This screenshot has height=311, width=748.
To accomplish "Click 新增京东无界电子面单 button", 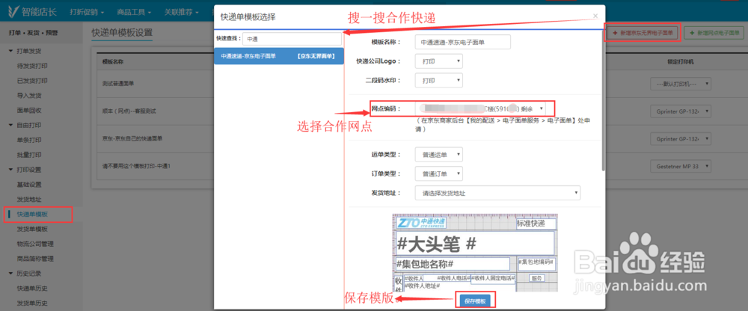I will pos(642,33).
